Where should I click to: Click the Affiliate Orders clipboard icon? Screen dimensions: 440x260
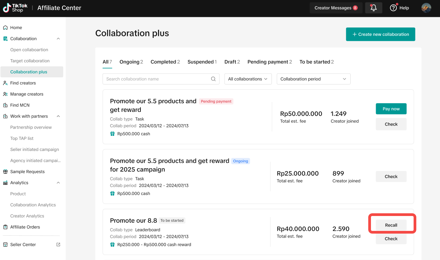(x=5, y=227)
